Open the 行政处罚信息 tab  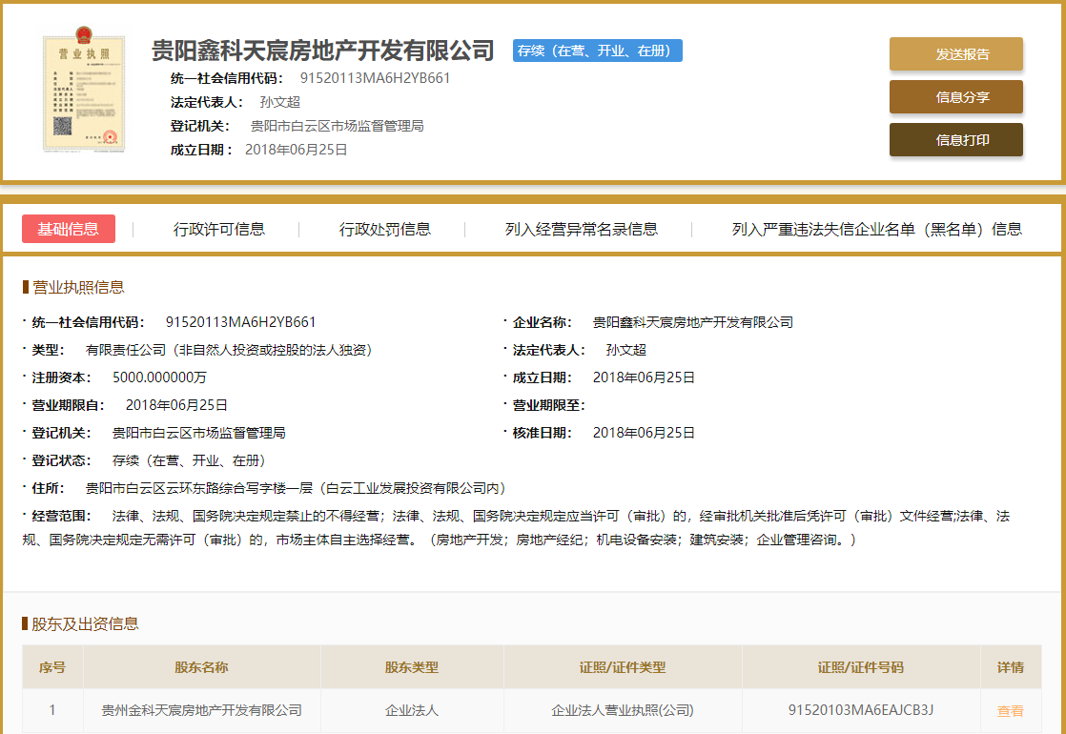click(x=385, y=229)
